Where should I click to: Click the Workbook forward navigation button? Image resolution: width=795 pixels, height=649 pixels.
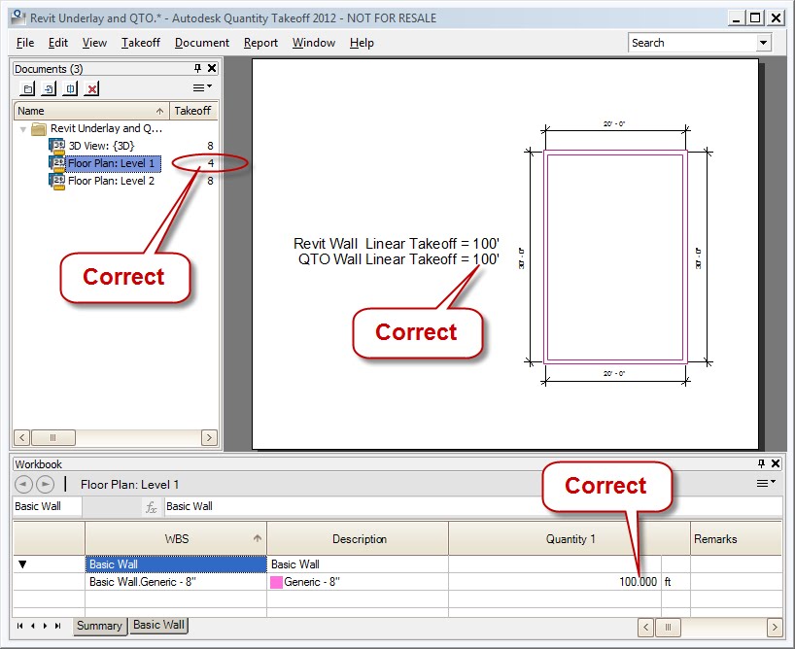pyautogui.click(x=45, y=485)
